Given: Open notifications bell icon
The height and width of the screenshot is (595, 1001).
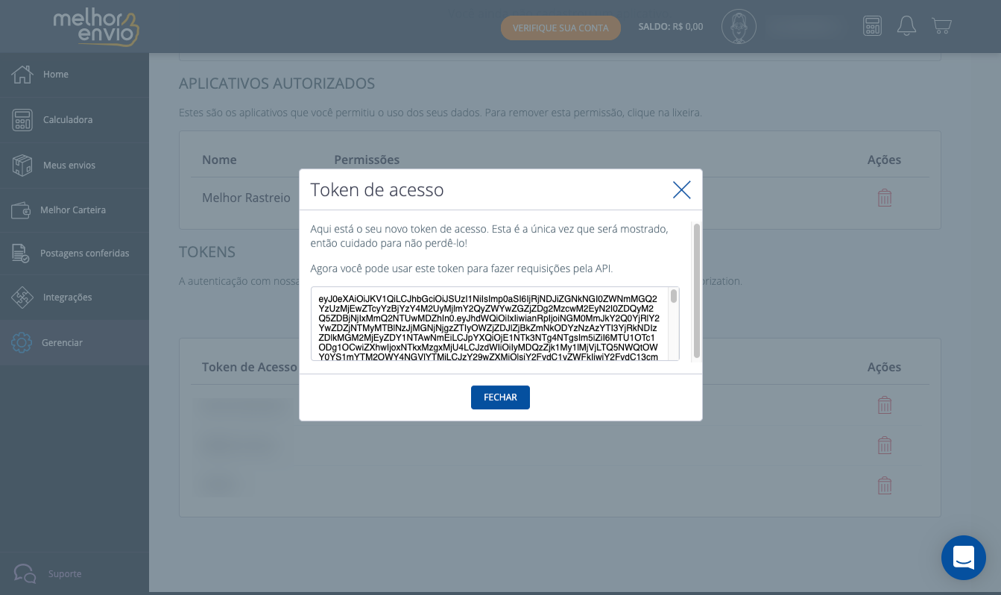Looking at the screenshot, I should [906, 26].
